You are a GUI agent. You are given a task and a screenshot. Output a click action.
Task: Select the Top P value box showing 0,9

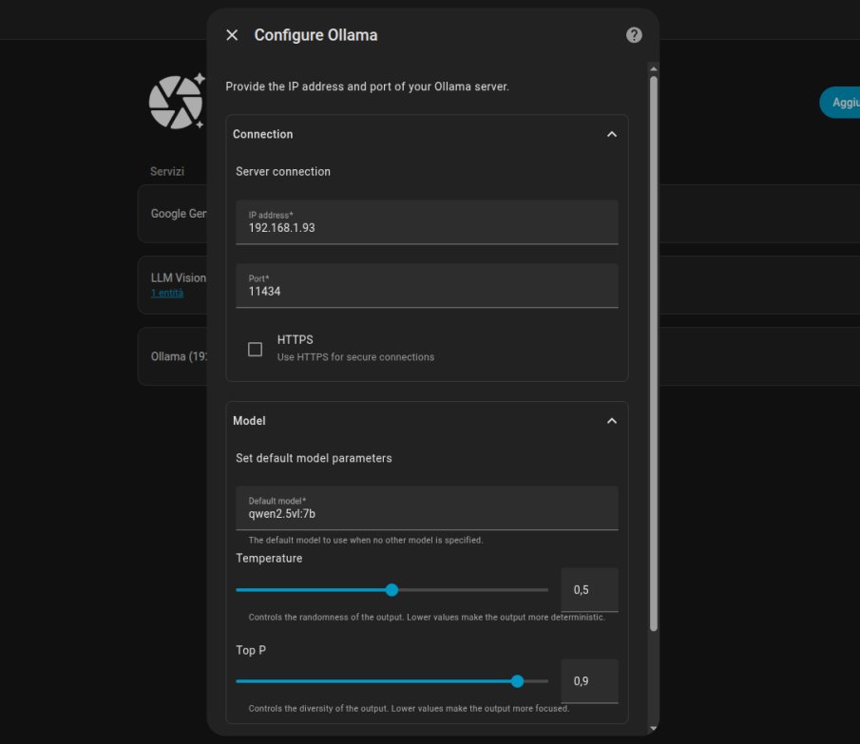tap(589, 681)
